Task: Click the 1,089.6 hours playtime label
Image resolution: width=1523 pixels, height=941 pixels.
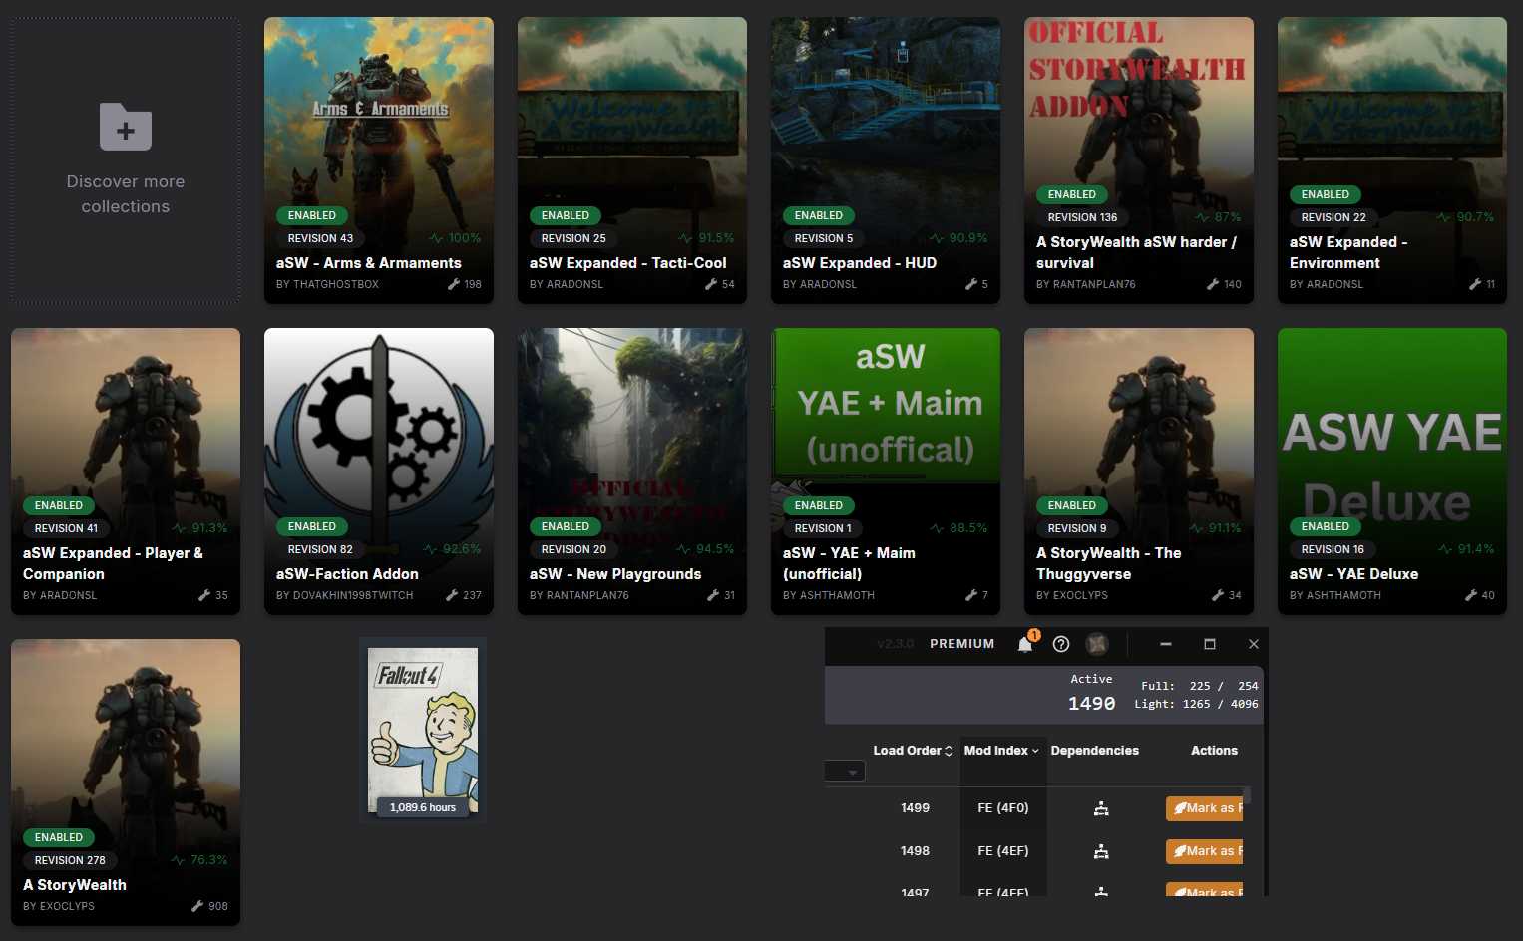Action: pyautogui.click(x=423, y=807)
